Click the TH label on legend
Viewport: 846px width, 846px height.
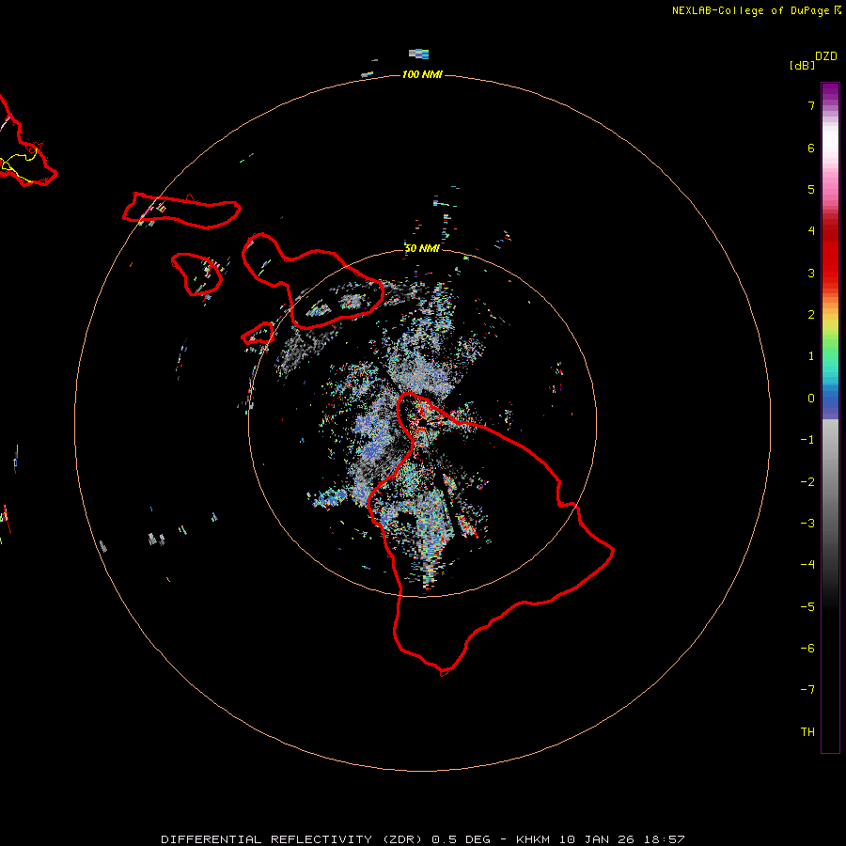807,732
